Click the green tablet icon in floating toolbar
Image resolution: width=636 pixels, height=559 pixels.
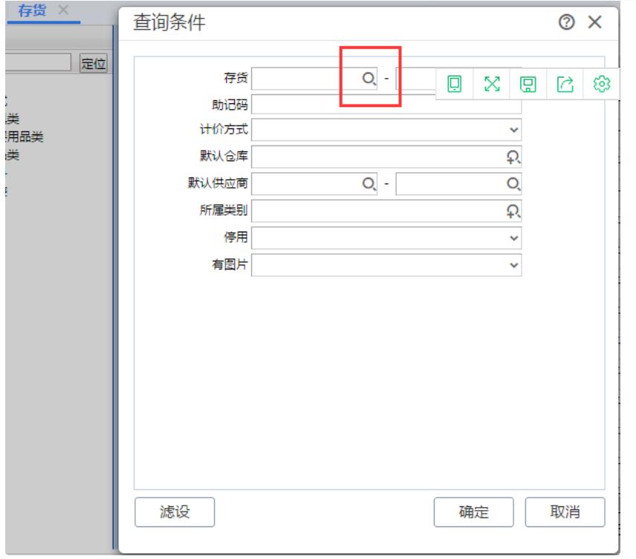pos(454,84)
